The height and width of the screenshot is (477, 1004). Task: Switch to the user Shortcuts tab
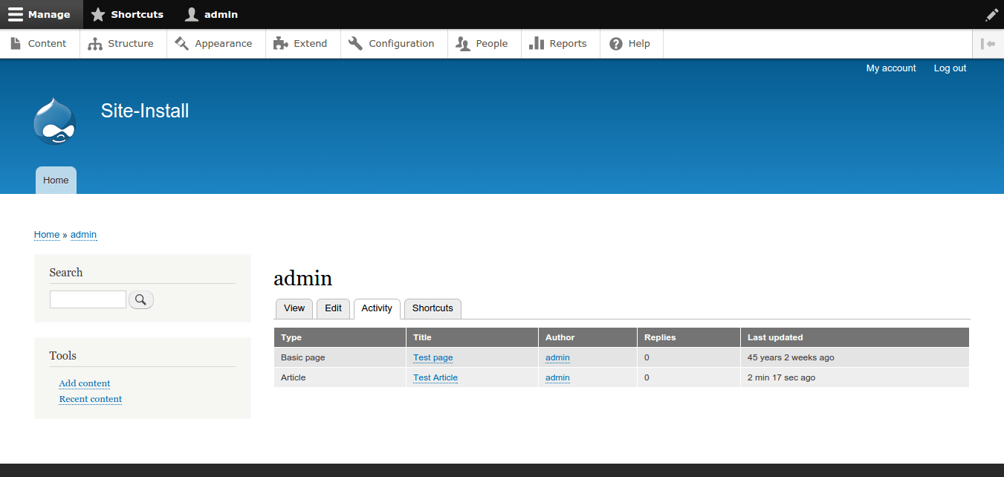coord(433,308)
